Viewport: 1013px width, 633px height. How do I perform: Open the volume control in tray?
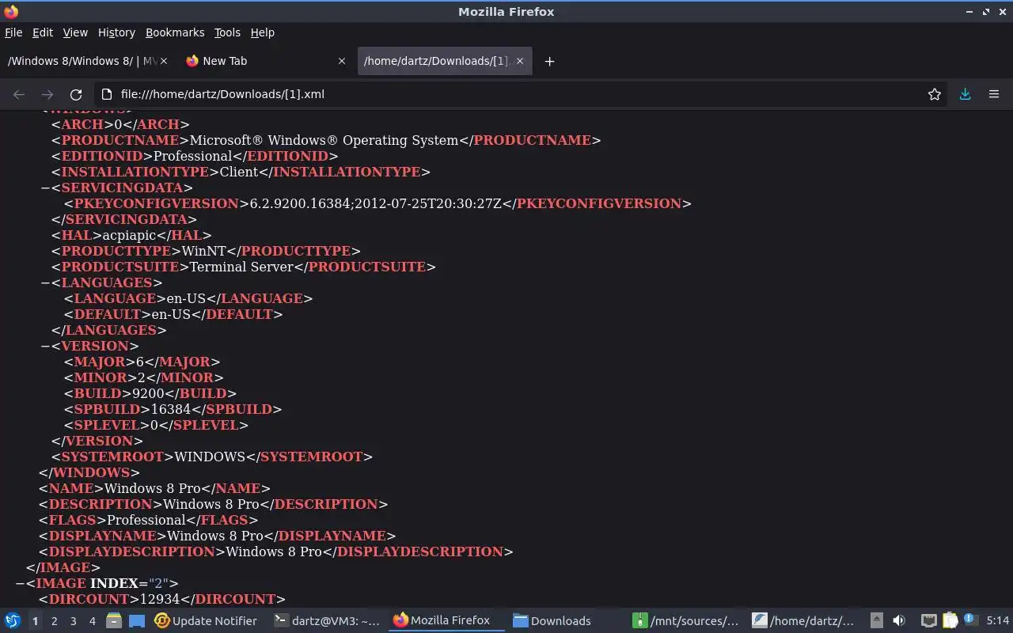898,621
